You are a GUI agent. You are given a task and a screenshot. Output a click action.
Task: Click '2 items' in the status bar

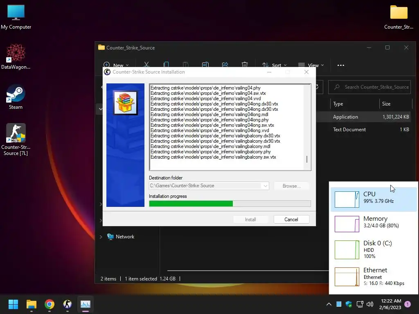click(x=108, y=279)
